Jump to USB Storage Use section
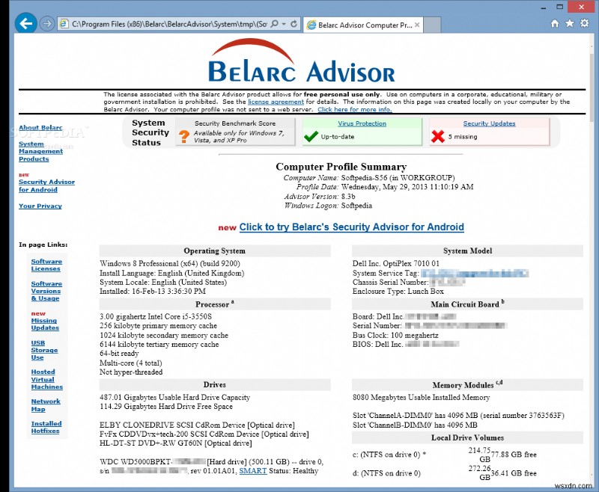This screenshot has height=492, width=599. (x=44, y=350)
